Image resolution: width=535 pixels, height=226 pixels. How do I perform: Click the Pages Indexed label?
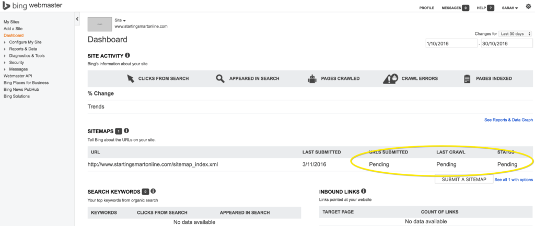[x=494, y=78]
